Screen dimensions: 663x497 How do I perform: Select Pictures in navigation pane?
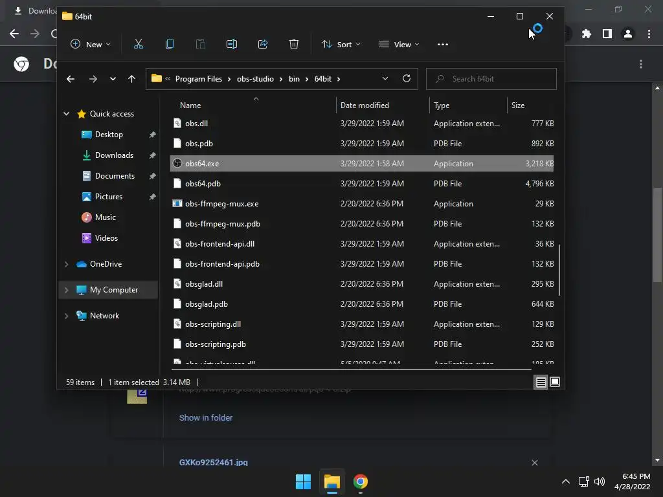coord(109,197)
